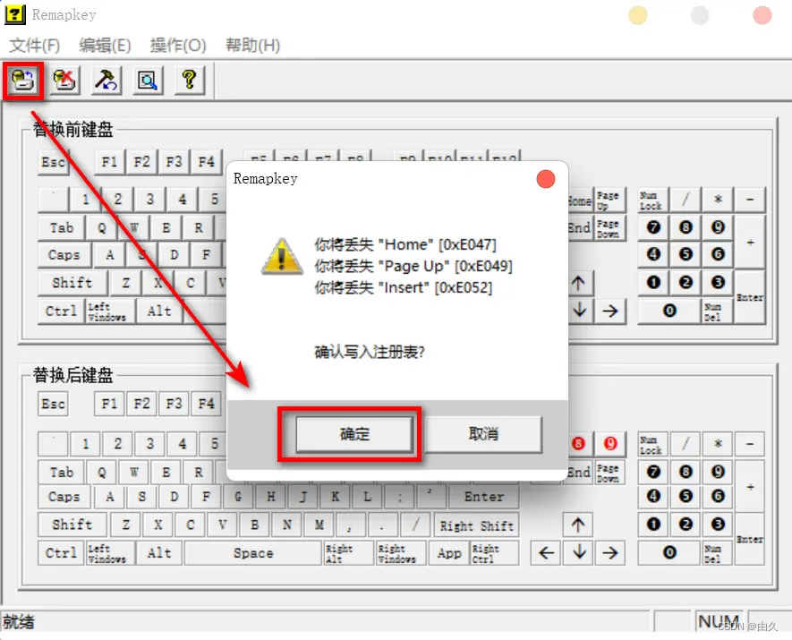Click numpad Enter in 替换前键盘
The width and height of the screenshot is (792, 640).
click(x=750, y=297)
